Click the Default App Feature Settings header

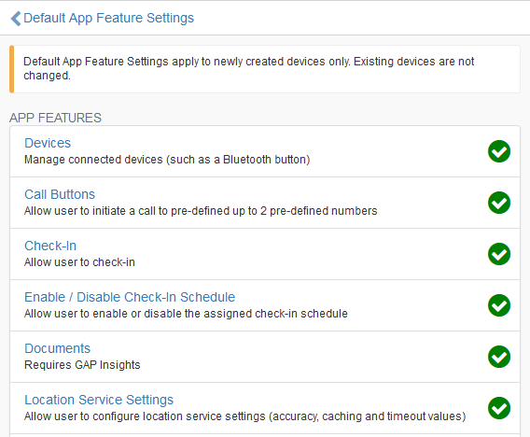(x=109, y=18)
